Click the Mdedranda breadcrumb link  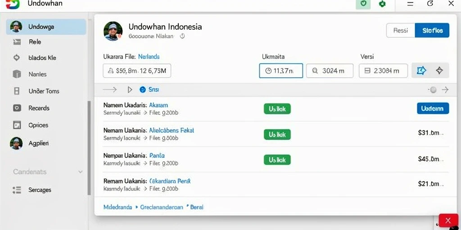point(118,207)
